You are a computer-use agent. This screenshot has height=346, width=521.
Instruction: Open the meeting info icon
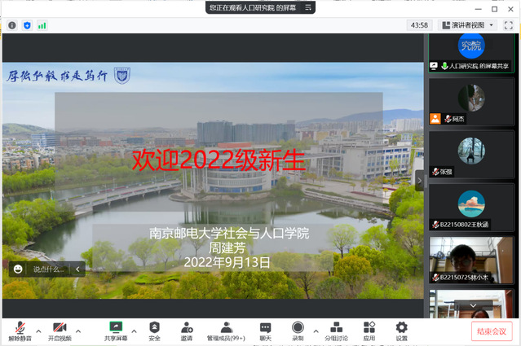point(12,25)
